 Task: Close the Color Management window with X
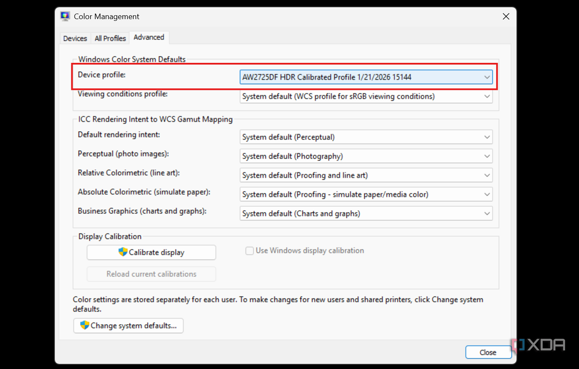(506, 17)
